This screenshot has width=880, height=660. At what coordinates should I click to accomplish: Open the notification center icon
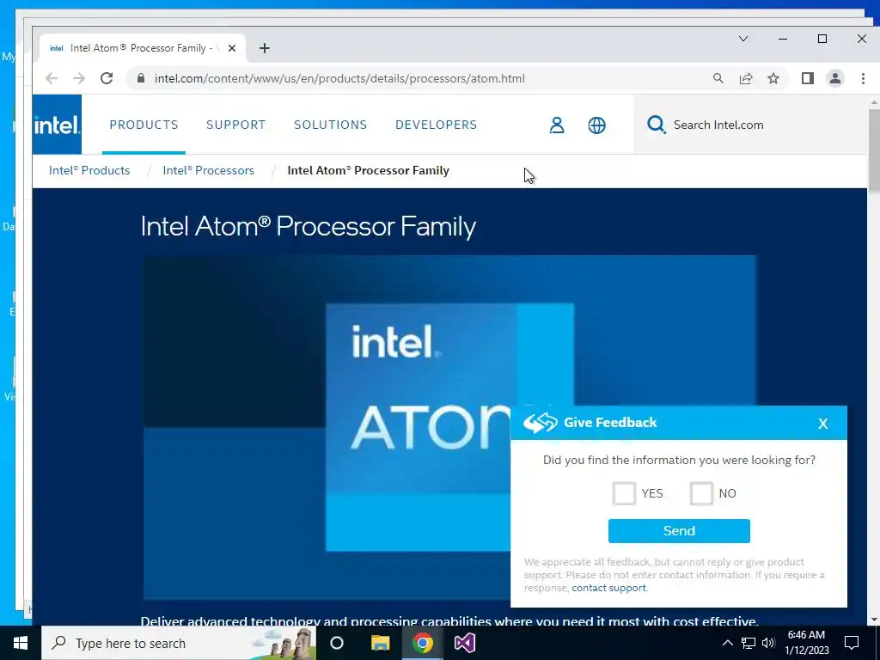pyautogui.click(x=852, y=643)
